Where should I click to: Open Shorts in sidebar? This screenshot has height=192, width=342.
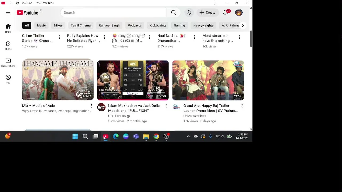click(x=8, y=45)
